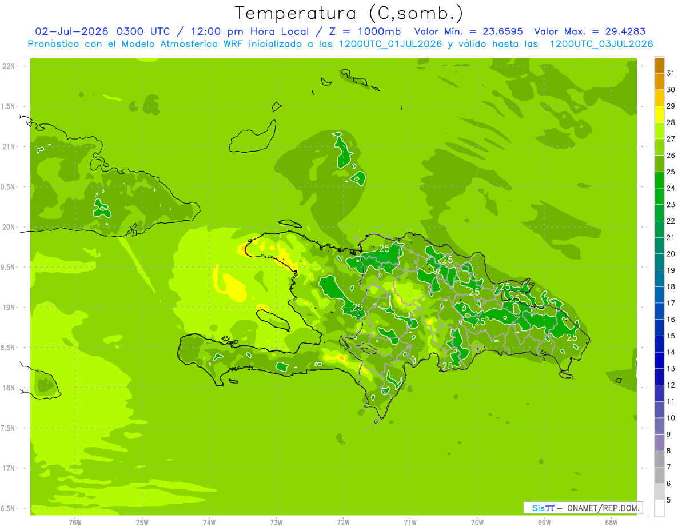Click the dark blue legend swatch between 13 and 14
The image size is (686, 530).
point(659,360)
